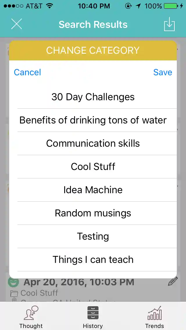Tap the battery indicator in status bar

tap(171, 6)
